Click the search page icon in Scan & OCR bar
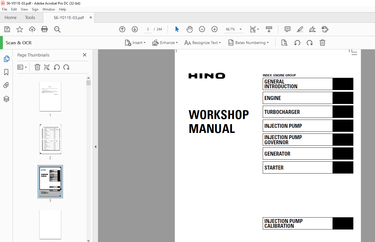 (284, 43)
